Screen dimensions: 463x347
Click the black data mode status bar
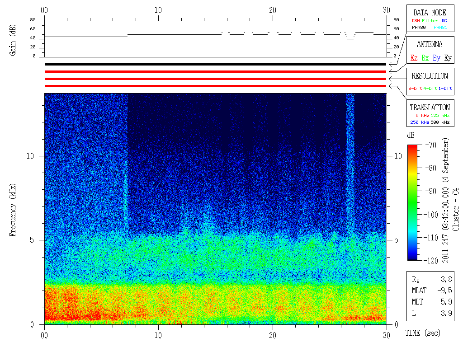(215, 64)
